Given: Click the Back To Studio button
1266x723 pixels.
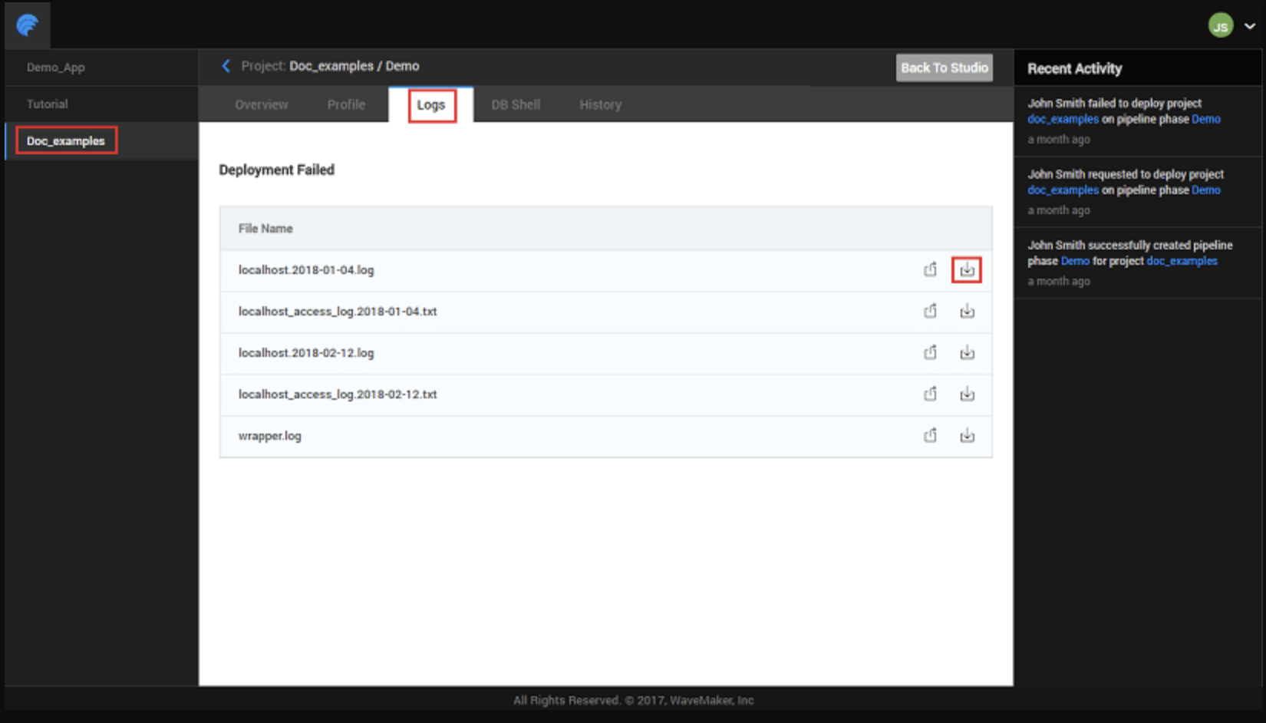Looking at the screenshot, I should point(944,68).
